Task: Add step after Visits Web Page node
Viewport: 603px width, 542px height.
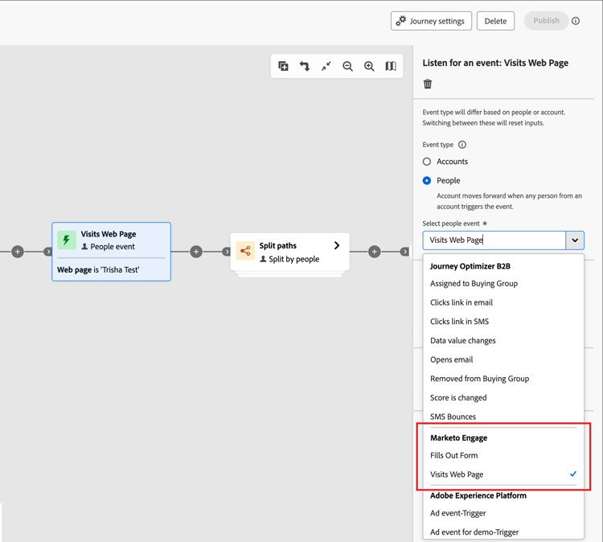Action: pyautogui.click(x=196, y=252)
